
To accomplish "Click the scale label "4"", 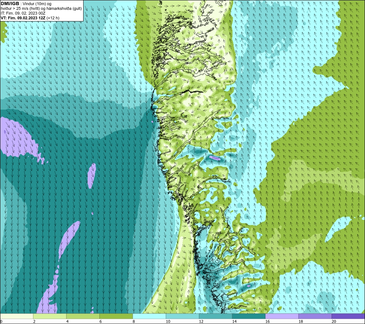I will [67, 322].
